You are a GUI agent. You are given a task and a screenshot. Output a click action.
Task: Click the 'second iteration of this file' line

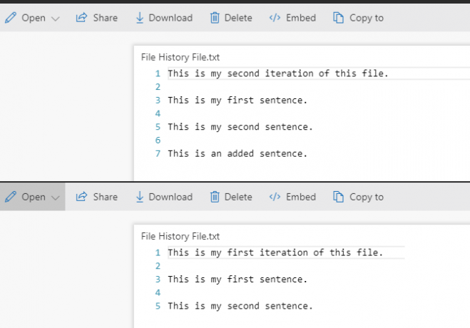click(x=278, y=73)
